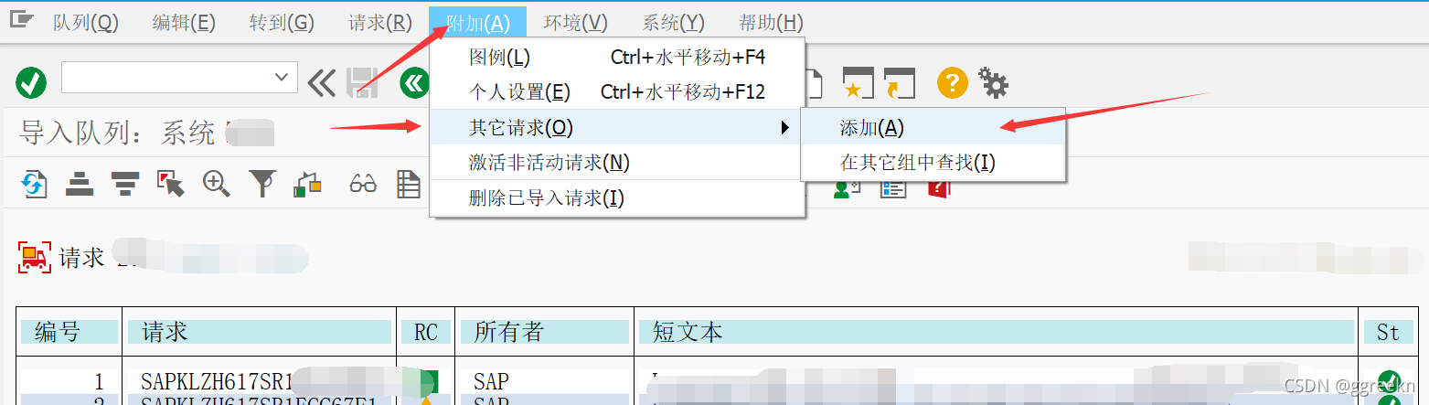Expand 其它请求(O) submenu arrow
Viewport: 1429px width, 405px height.
(784, 128)
